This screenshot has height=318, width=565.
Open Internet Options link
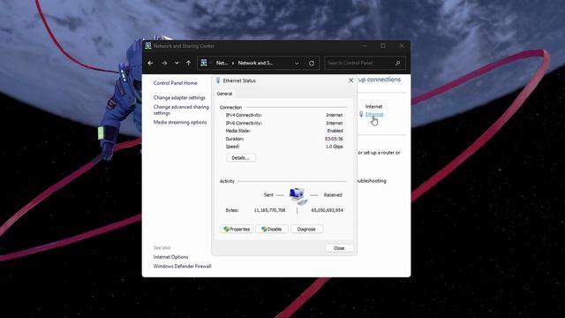170,257
